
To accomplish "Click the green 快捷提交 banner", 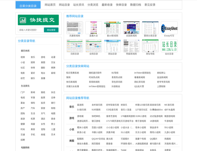I will click(x=38, y=20).
